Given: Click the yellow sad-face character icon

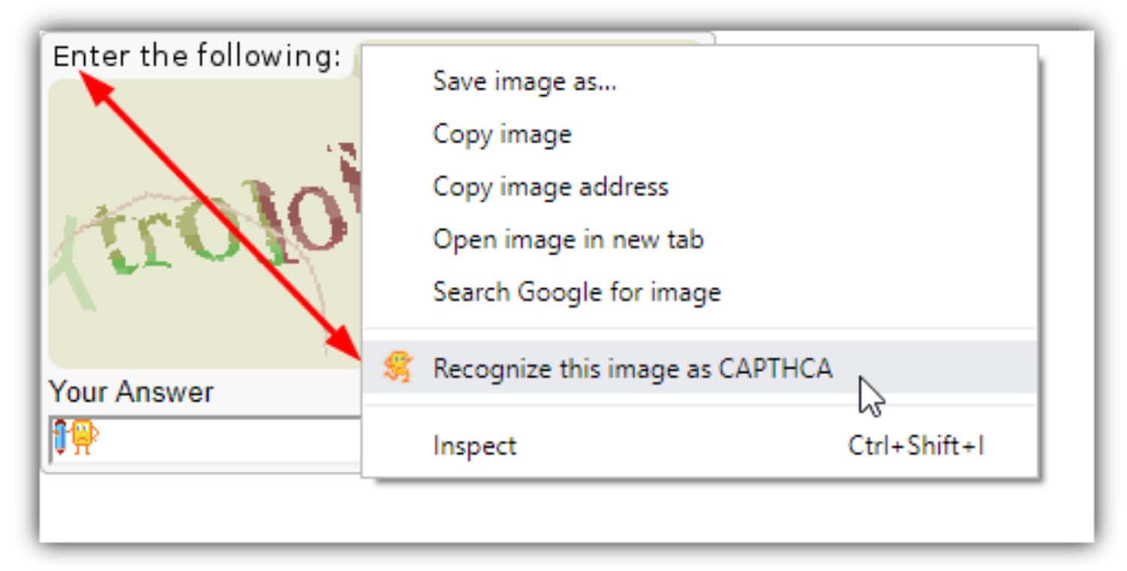Looking at the screenshot, I should point(83,437).
